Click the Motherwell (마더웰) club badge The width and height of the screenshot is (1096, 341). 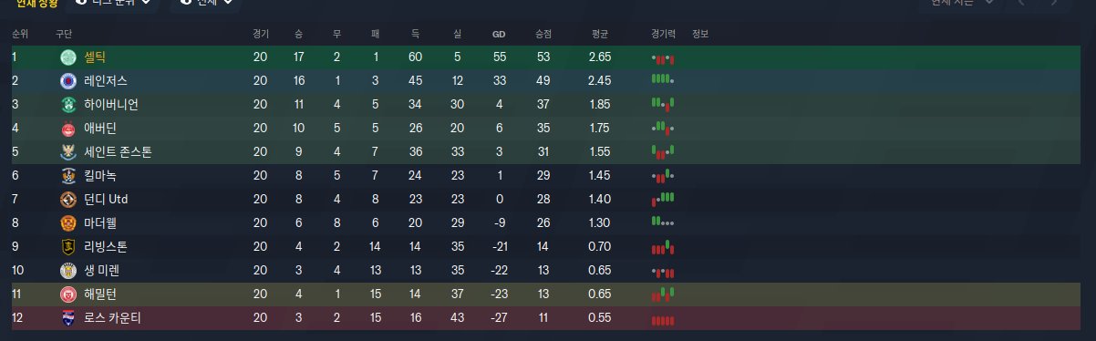(x=67, y=222)
